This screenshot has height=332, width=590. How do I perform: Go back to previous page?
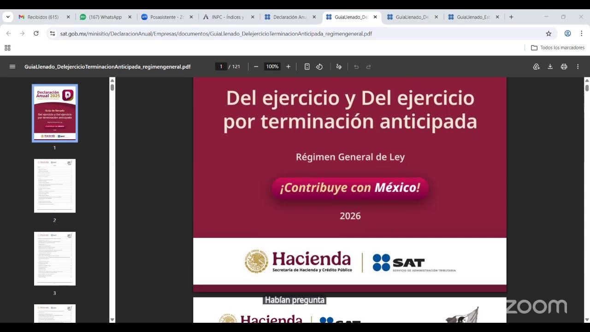pyautogui.click(x=8, y=34)
